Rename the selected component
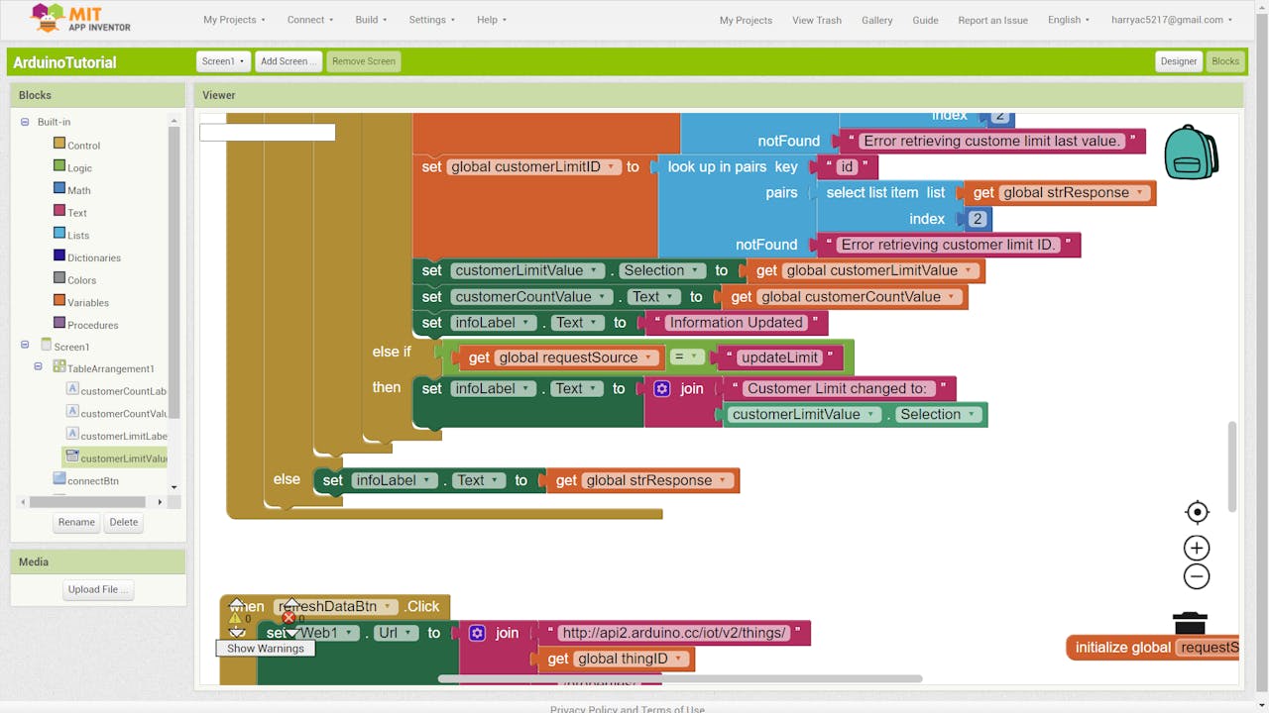This screenshot has width=1269, height=713. click(76, 522)
